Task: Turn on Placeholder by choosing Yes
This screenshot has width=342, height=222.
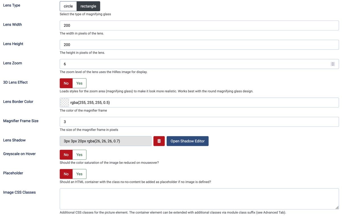Action: [x=79, y=174]
